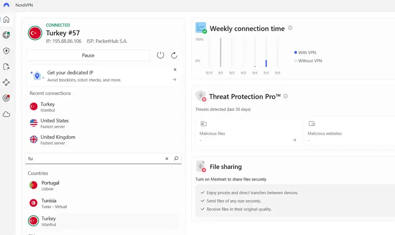The height and width of the screenshot is (235, 395).
Task: Click the IP: 195.88.86.106 text
Action: pos(64,41)
